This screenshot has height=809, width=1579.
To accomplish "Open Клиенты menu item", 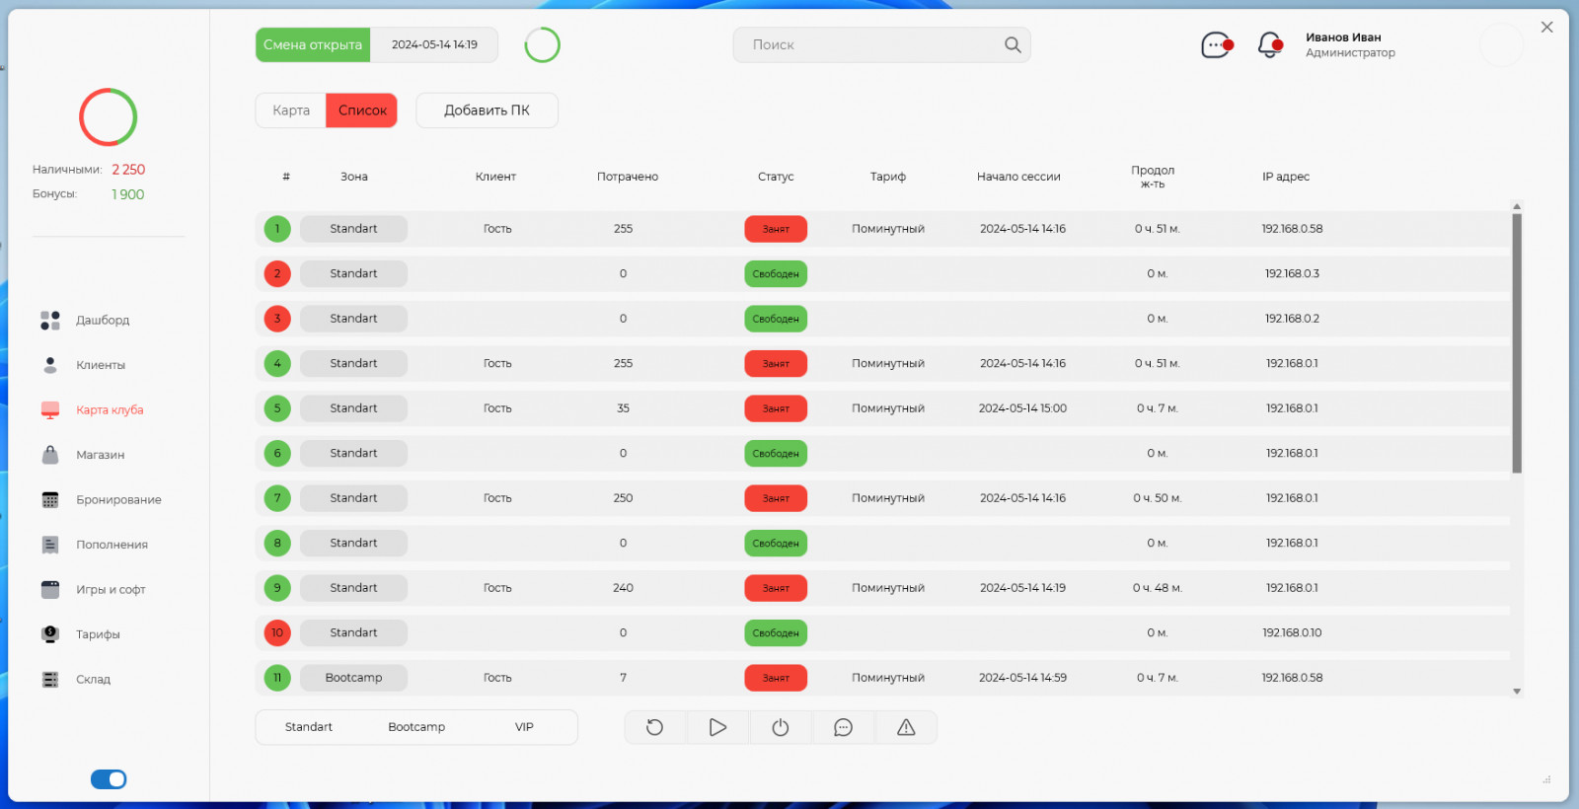I will point(101,365).
